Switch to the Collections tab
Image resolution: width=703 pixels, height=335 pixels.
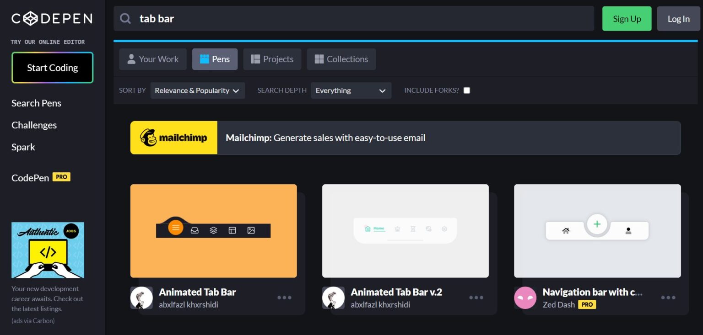[341, 58]
